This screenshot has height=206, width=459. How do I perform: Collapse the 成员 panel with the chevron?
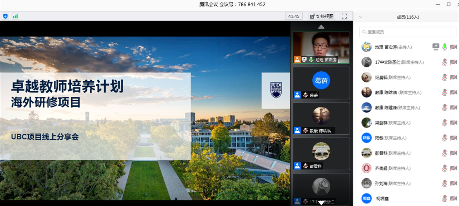pyautogui.click(x=360, y=17)
